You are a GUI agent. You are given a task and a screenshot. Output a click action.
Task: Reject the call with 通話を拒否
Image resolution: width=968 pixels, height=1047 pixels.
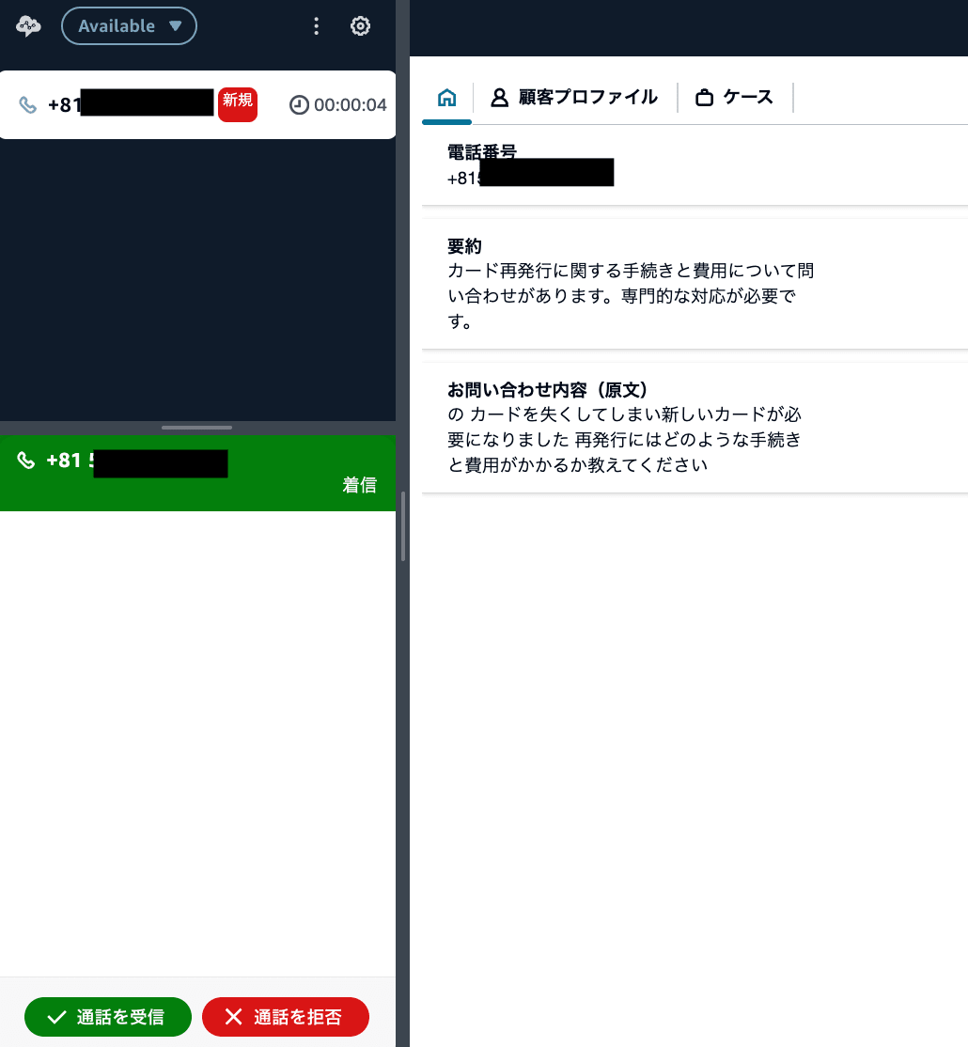286,1016
